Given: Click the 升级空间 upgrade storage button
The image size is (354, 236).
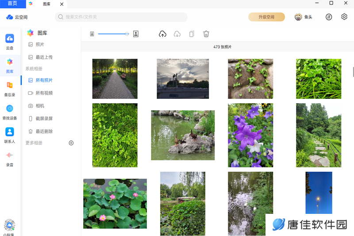Looking at the screenshot, I should click(267, 17).
